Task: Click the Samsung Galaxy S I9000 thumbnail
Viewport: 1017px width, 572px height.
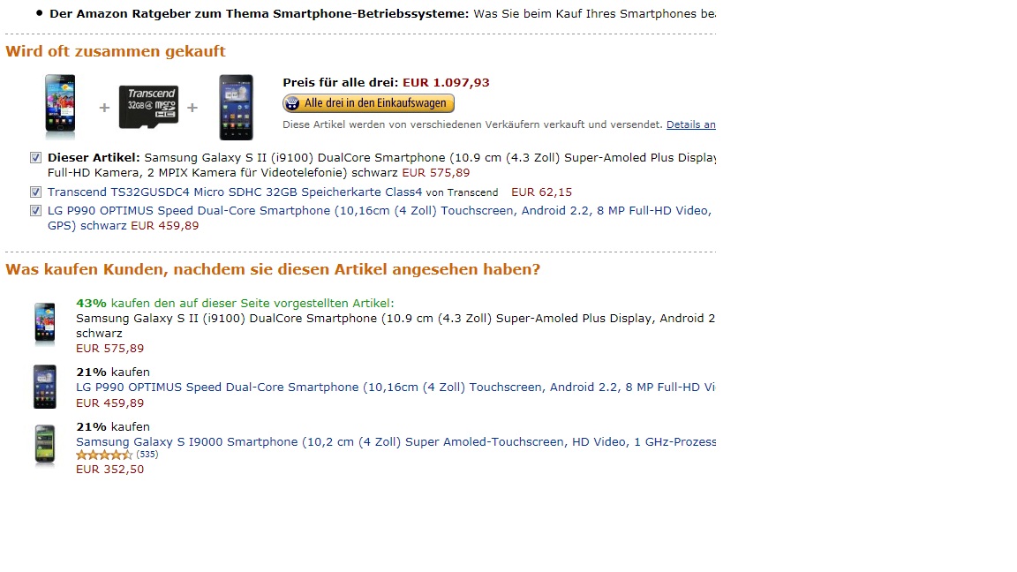Action: click(45, 444)
